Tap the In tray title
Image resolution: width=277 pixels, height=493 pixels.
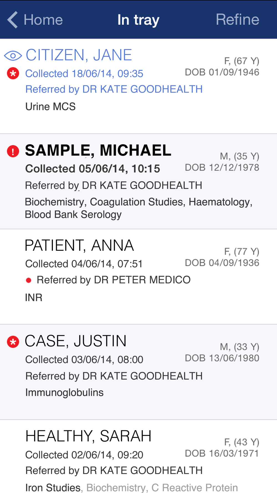click(x=138, y=20)
